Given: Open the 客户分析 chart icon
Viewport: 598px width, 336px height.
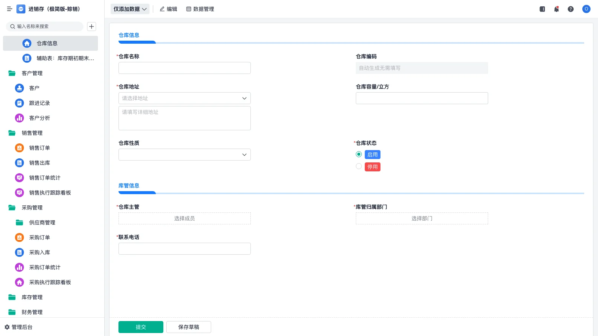Looking at the screenshot, I should pos(19,118).
